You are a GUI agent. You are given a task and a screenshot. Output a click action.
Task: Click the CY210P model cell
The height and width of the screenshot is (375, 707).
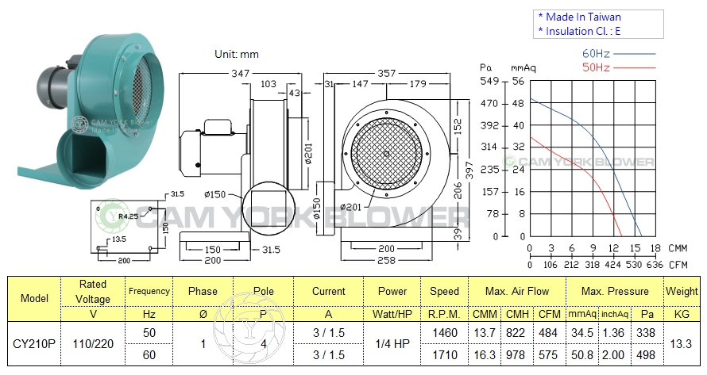tap(34, 344)
